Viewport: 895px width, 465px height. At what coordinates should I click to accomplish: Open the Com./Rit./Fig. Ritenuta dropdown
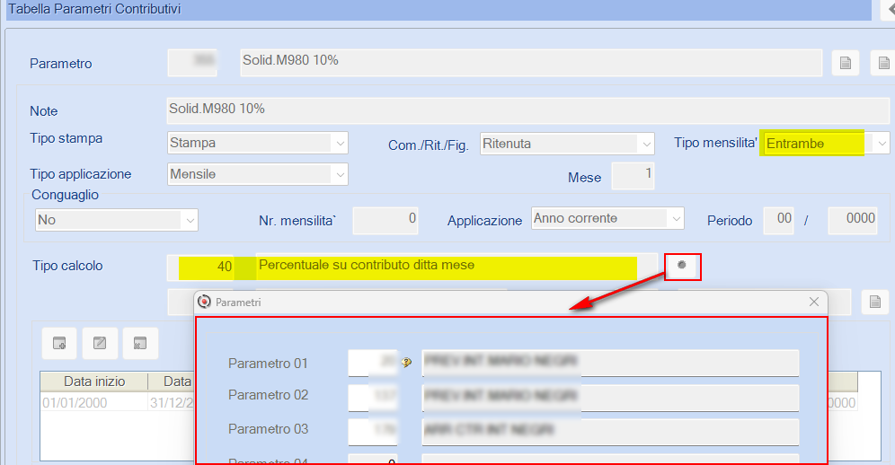tap(646, 144)
